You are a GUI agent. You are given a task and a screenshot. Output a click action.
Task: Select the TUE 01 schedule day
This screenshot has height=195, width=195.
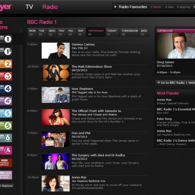pos(42,32)
